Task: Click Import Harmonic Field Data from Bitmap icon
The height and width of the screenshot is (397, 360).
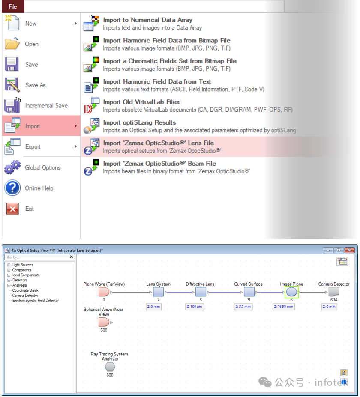Action: pos(91,44)
